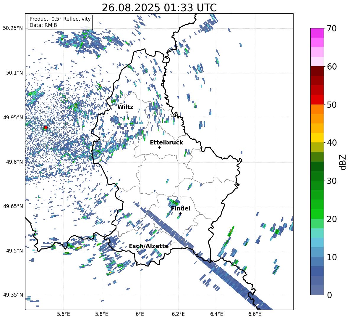Click the Esch/Alzette city label
The width and height of the screenshot is (350, 320).
tap(149, 246)
